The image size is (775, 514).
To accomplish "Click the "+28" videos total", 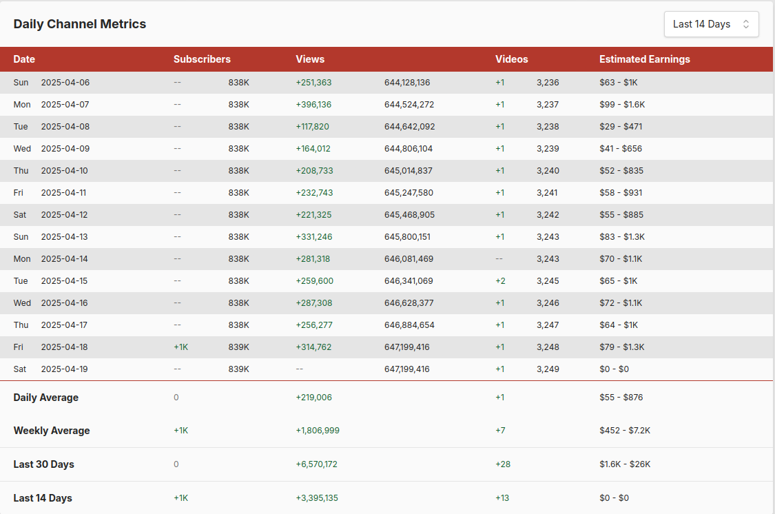I will tap(503, 464).
